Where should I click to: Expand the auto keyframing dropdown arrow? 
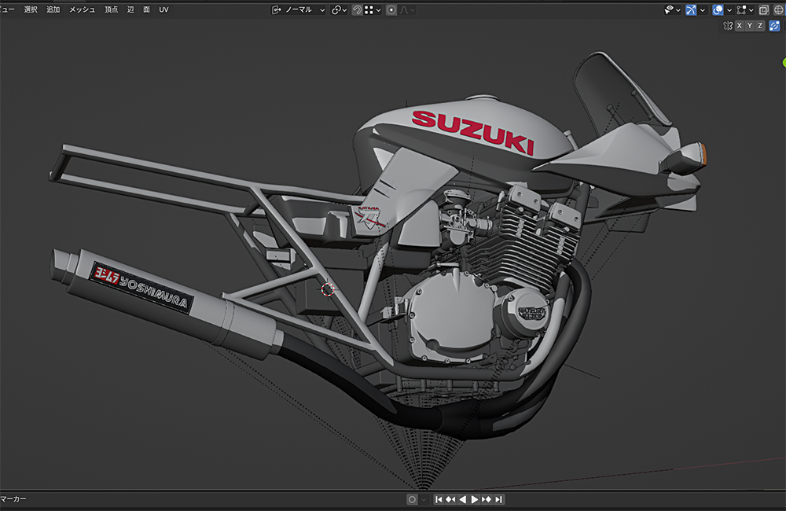pyautogui.click(x=423, y=499)
